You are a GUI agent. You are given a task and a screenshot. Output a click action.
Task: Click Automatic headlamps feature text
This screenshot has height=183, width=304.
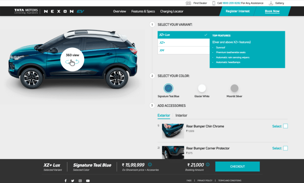[228, 62]
